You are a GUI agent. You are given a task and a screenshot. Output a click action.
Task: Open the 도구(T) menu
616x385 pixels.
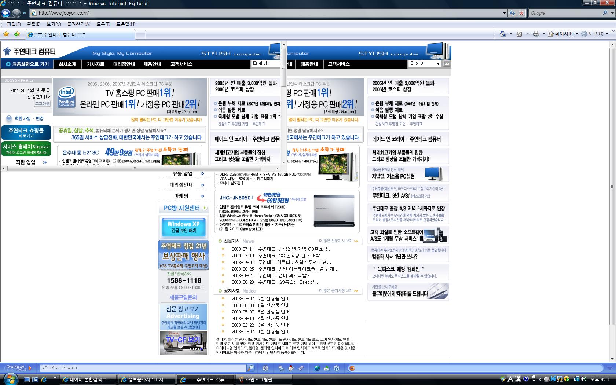click(103, 24)
